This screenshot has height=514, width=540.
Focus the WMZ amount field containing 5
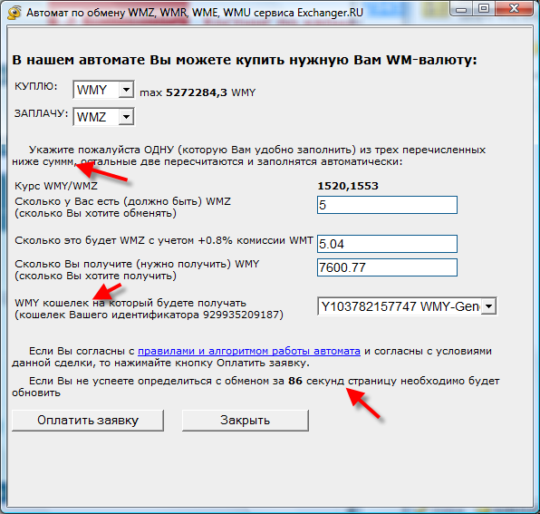(387, 205)
